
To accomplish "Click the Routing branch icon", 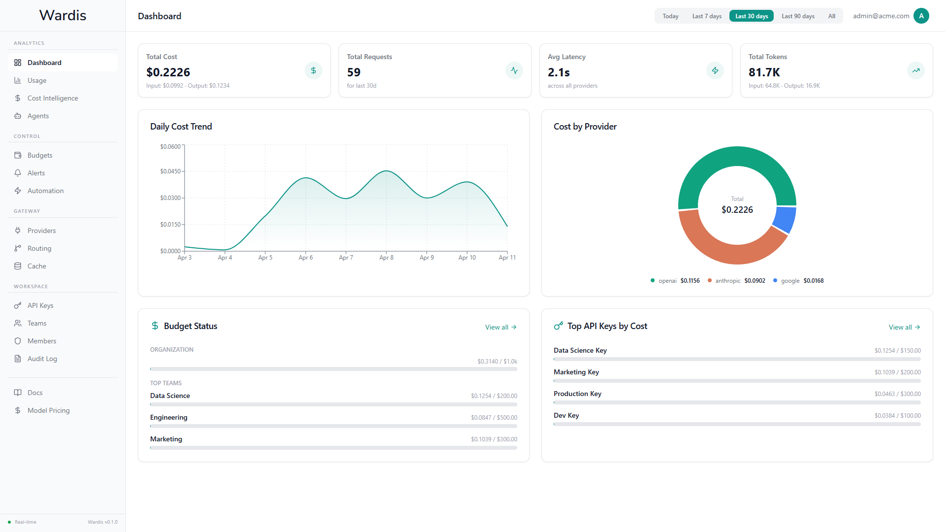I will click(18, 248).
